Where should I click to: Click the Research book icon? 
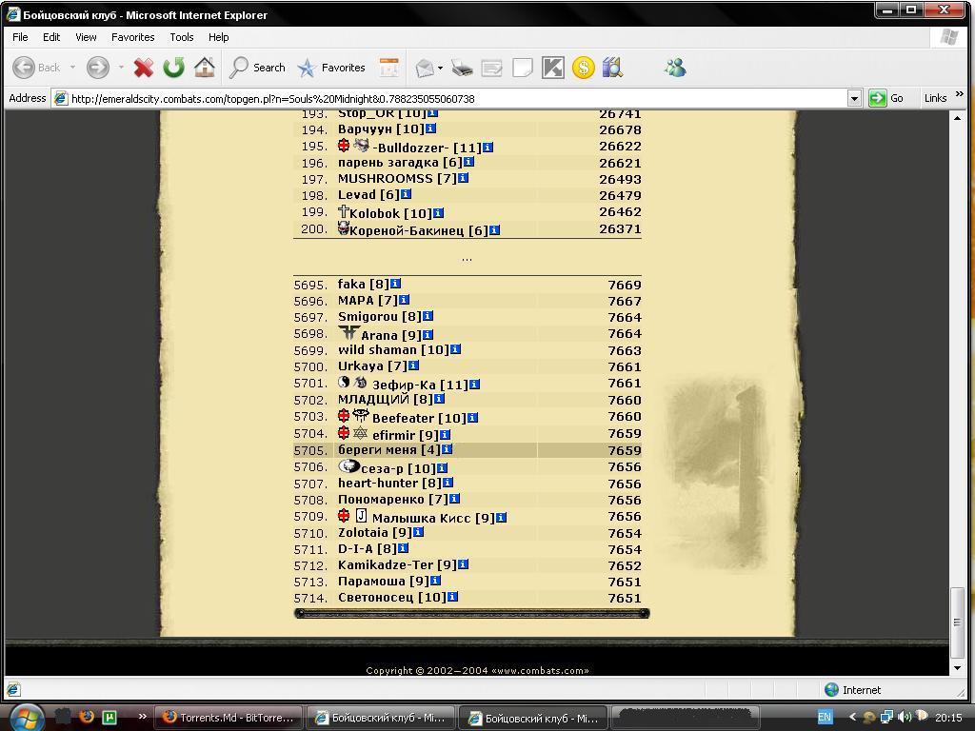click(612, 68)
